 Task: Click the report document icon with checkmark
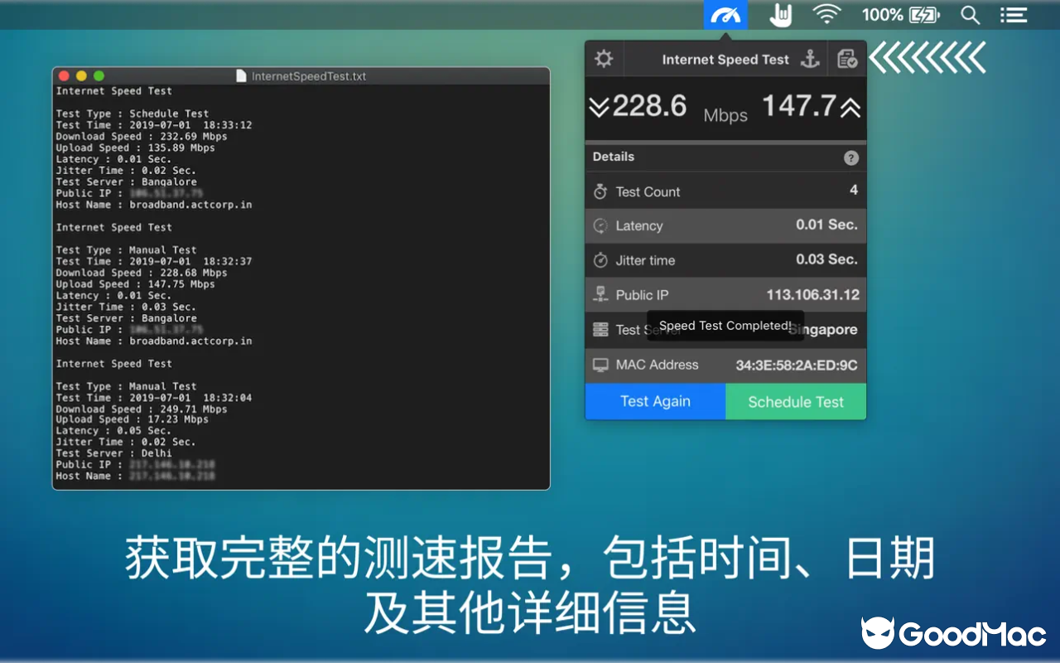pos(847,58)
